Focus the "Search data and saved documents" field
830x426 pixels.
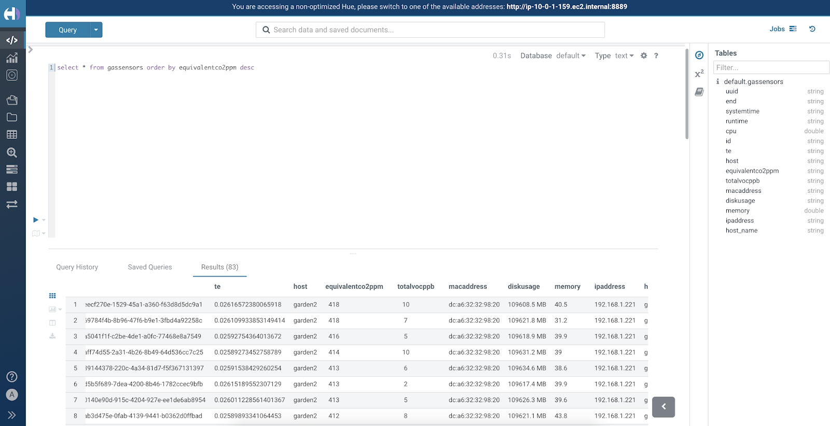coord(430,30)
